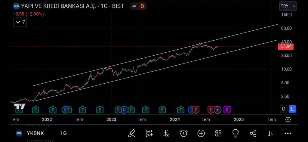The width and height of the screenshot is (308, 142).
Task: Open time axis settings hexagon icon
Action: [288, 119]
